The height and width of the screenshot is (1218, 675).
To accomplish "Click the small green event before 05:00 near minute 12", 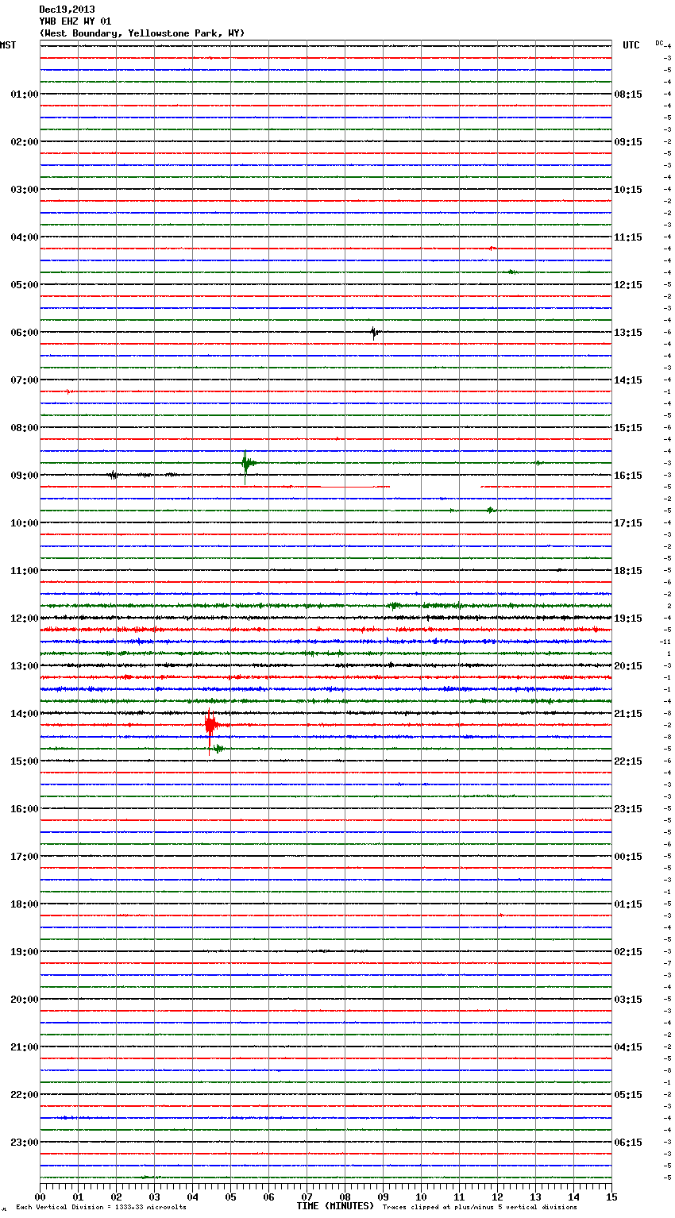I will [512, 272].
